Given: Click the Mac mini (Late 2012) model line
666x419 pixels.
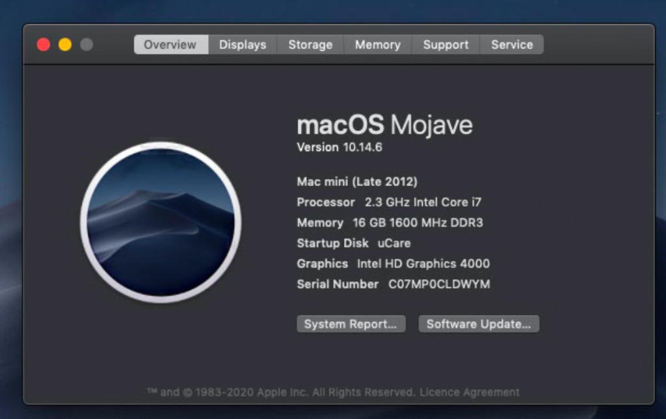Looking at the screenshot, I should coord(357,182).
